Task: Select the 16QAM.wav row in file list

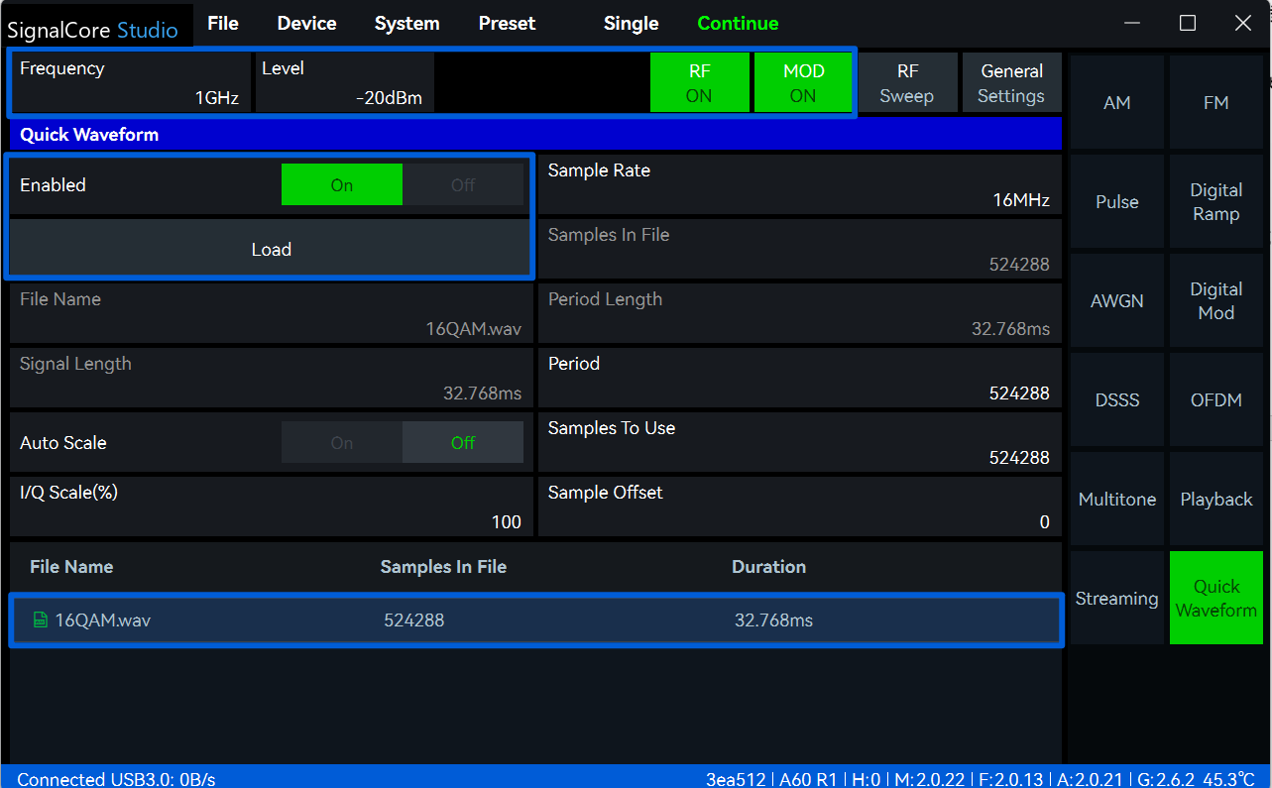Action: 536,620
